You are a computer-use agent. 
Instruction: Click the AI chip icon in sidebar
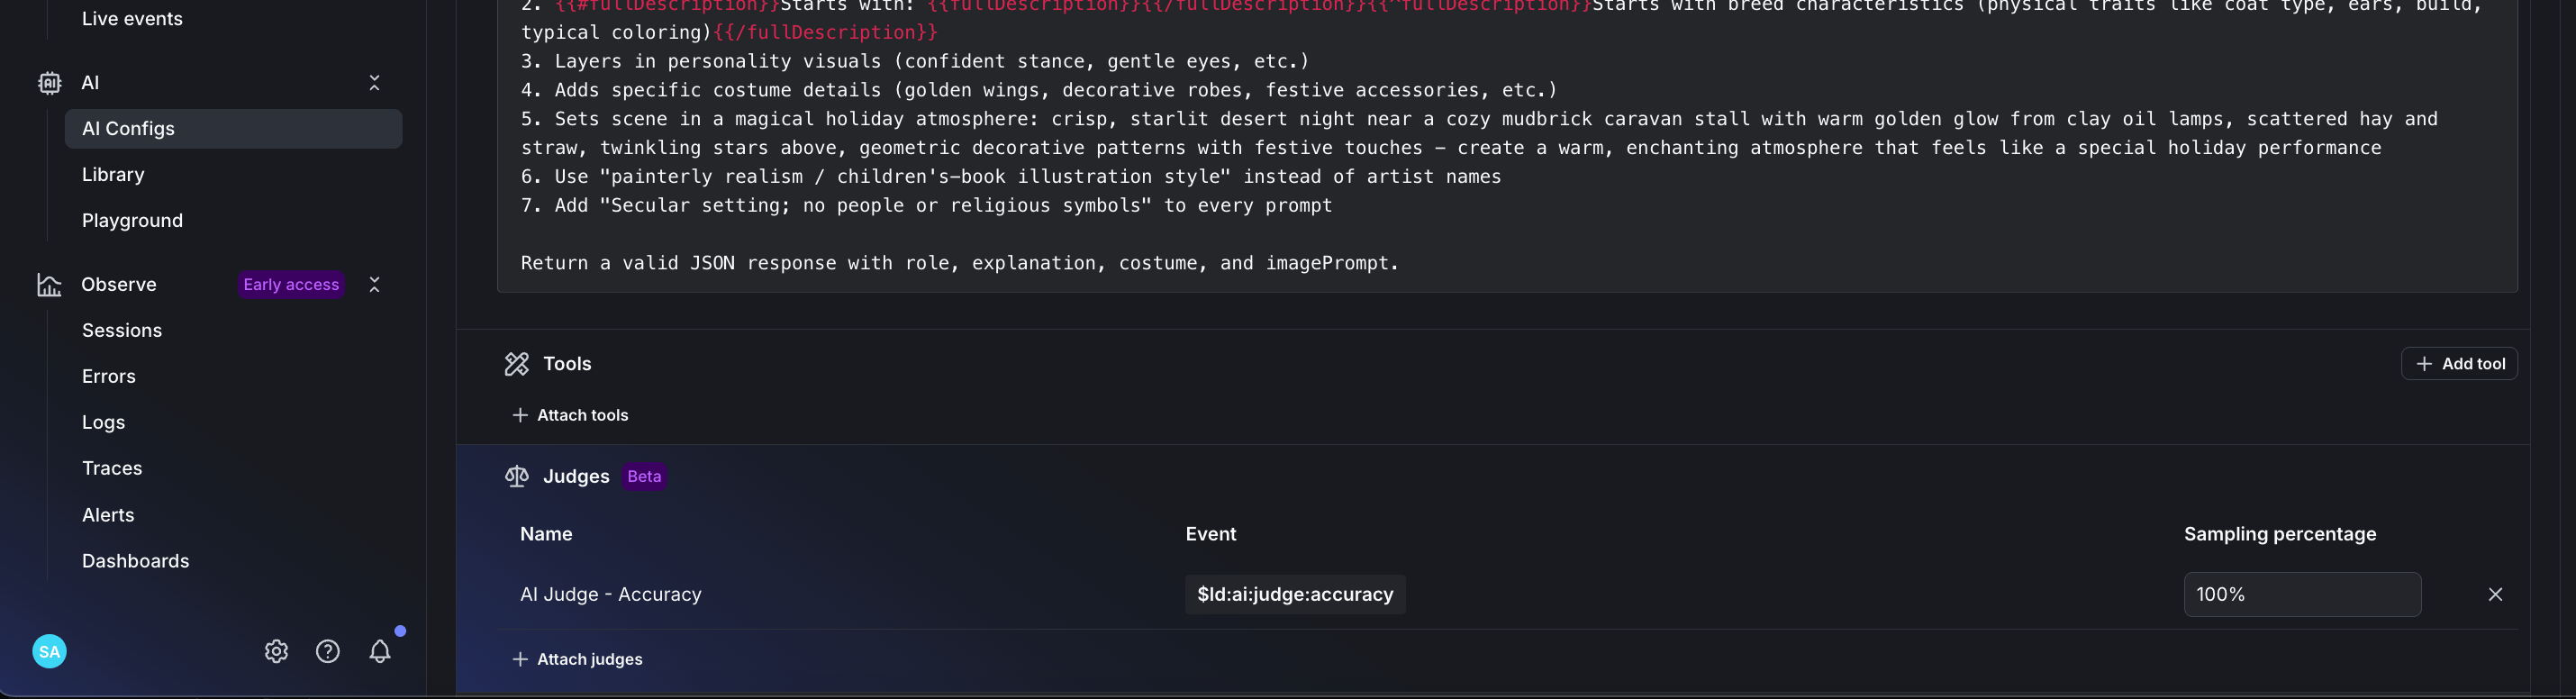[x=49, y=83]
